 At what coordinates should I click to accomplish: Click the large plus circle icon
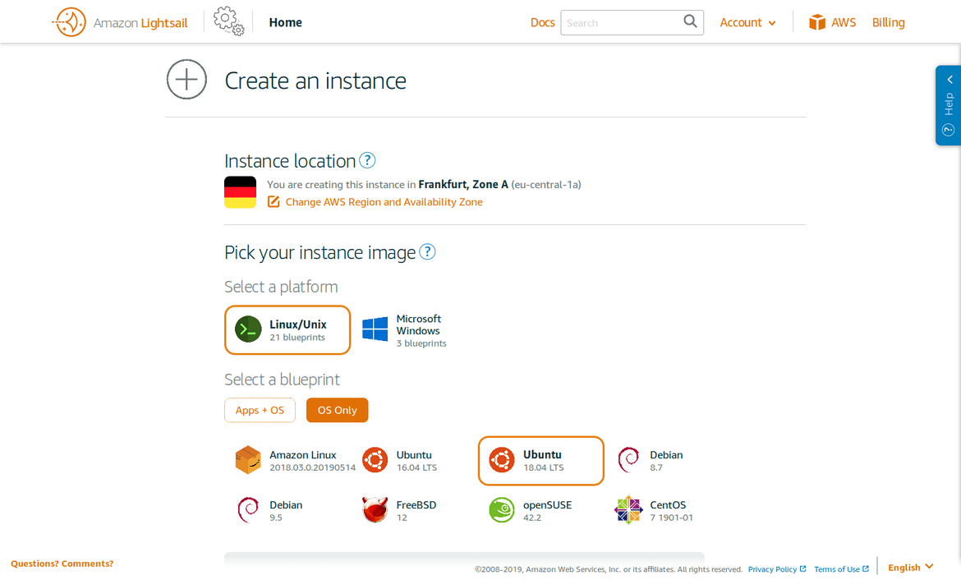pyautogui.click(x=187, y=79)
